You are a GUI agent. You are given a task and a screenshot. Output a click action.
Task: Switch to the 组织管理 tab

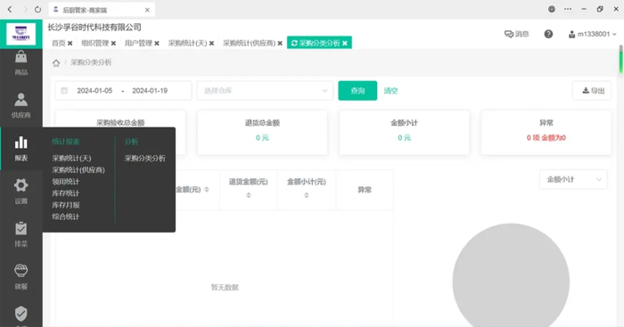coord(95,43)
